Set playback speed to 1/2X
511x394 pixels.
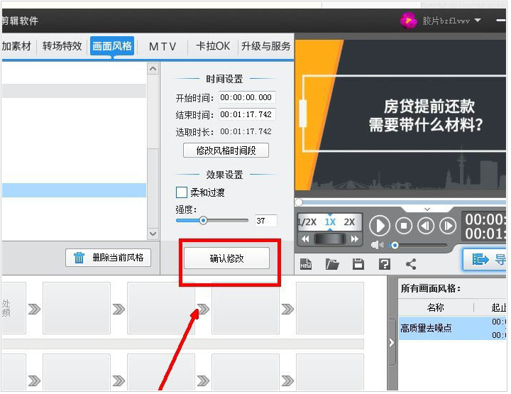click(307, 222)
